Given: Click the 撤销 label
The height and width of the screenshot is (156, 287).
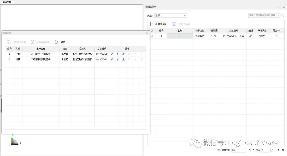Looking at the screenshot, I should tap(63, 42).
